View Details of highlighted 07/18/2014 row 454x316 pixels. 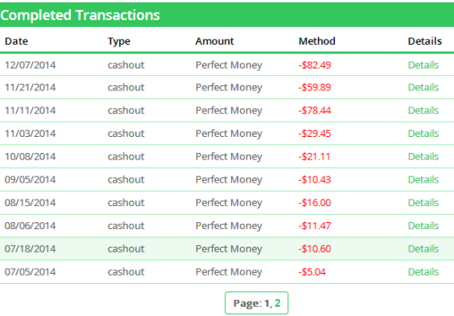424,248
